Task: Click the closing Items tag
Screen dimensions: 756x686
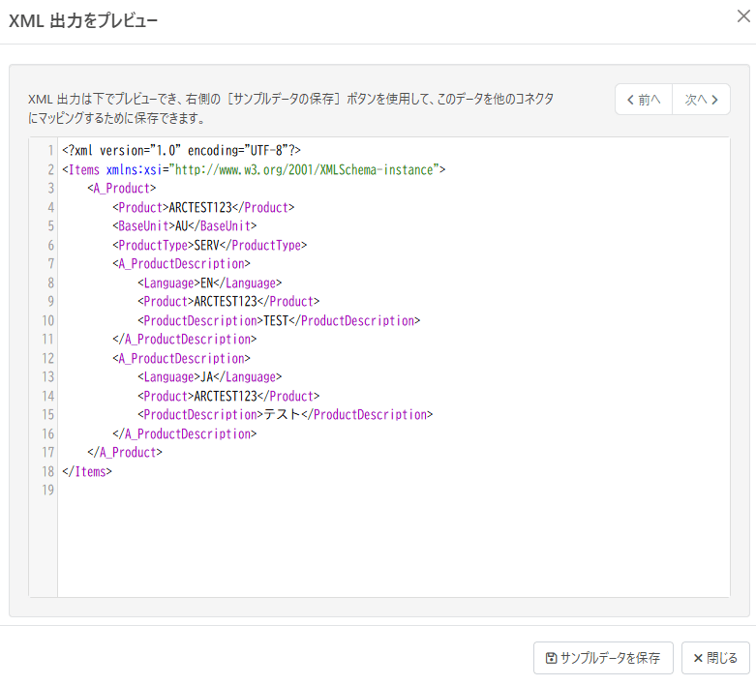Action: 87,471
